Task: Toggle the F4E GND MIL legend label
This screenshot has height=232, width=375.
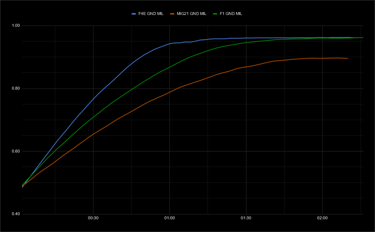Action: (x=151, y=13)
